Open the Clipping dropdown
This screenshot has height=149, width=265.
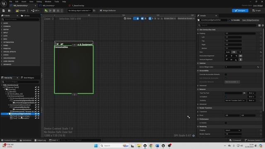[x=233, y=130]
